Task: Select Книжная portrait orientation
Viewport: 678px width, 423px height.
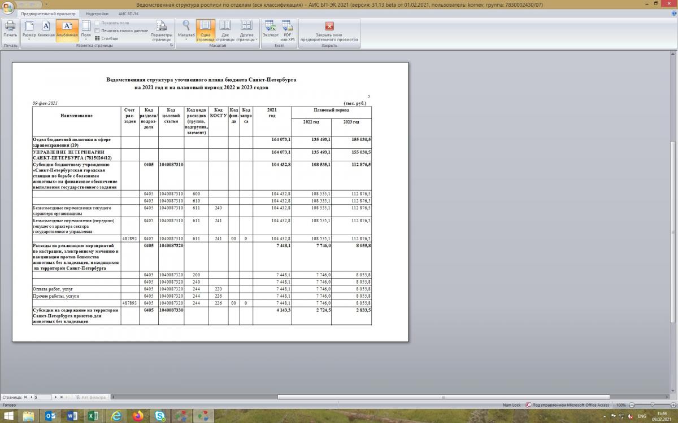Action: click(46, 29)
